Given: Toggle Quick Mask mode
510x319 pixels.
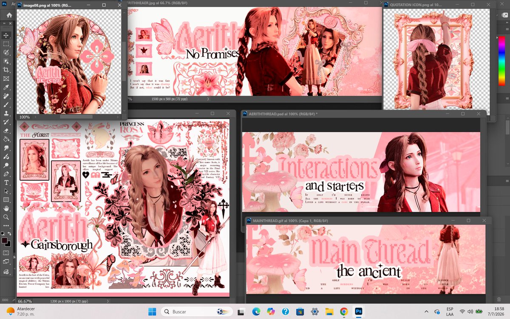Looking at the screenshot, I should 6,253.
